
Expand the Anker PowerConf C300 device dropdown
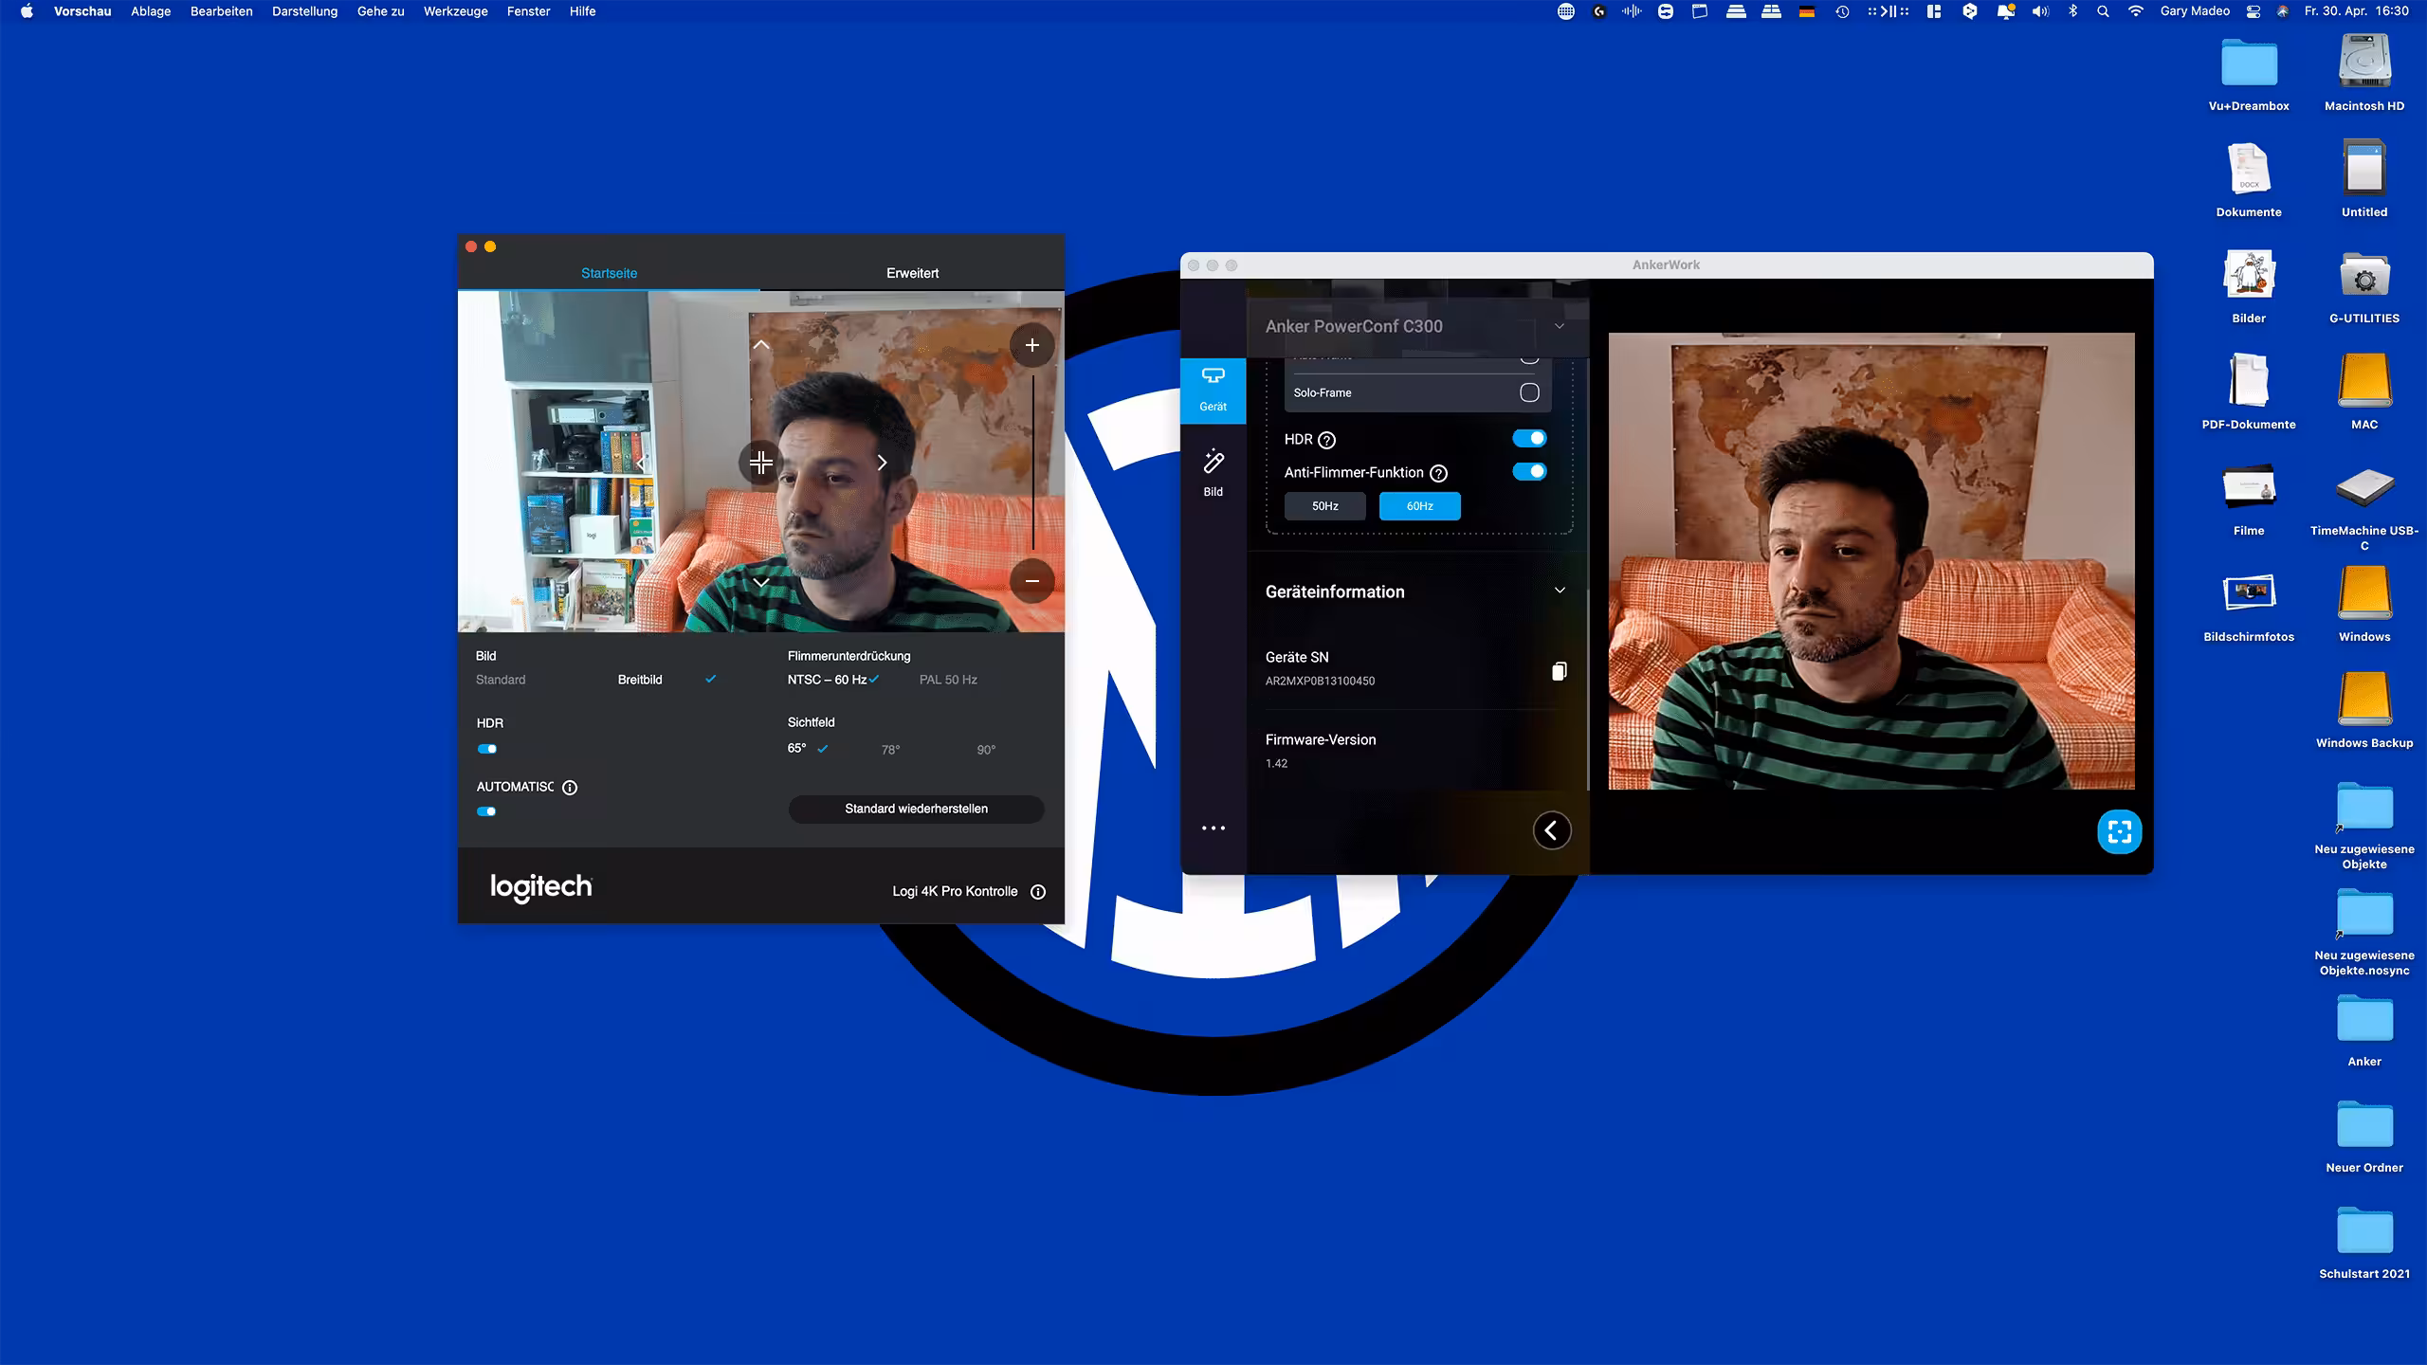1560,326
